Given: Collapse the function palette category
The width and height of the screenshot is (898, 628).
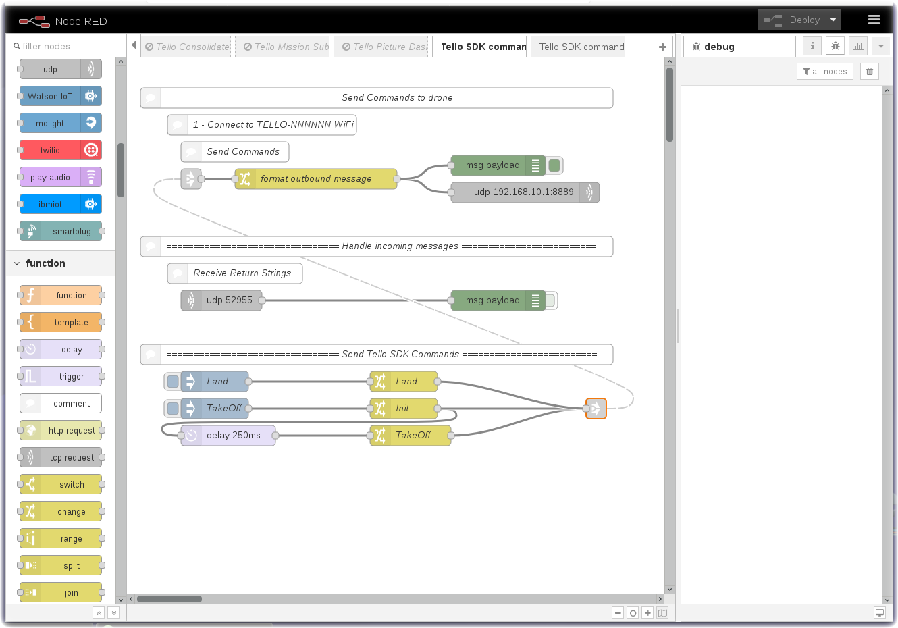Looking at the screenshot, I should coord(17,263).
